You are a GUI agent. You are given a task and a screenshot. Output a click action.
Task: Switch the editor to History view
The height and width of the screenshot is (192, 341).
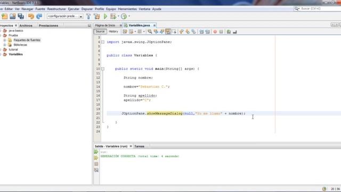tap(113, 31)
